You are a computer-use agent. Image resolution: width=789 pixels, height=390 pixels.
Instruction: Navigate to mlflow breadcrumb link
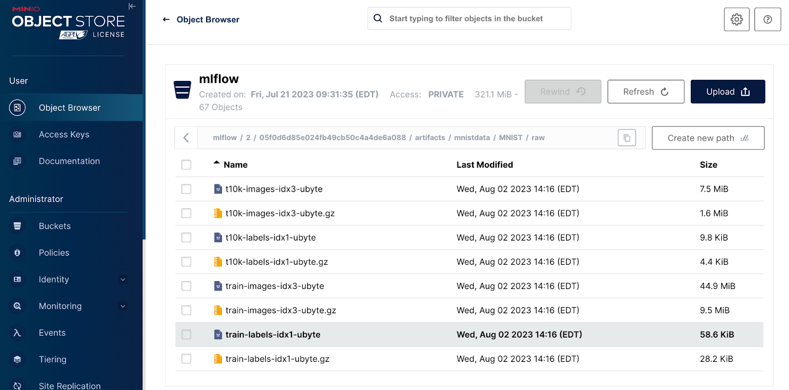pos(225,138)
